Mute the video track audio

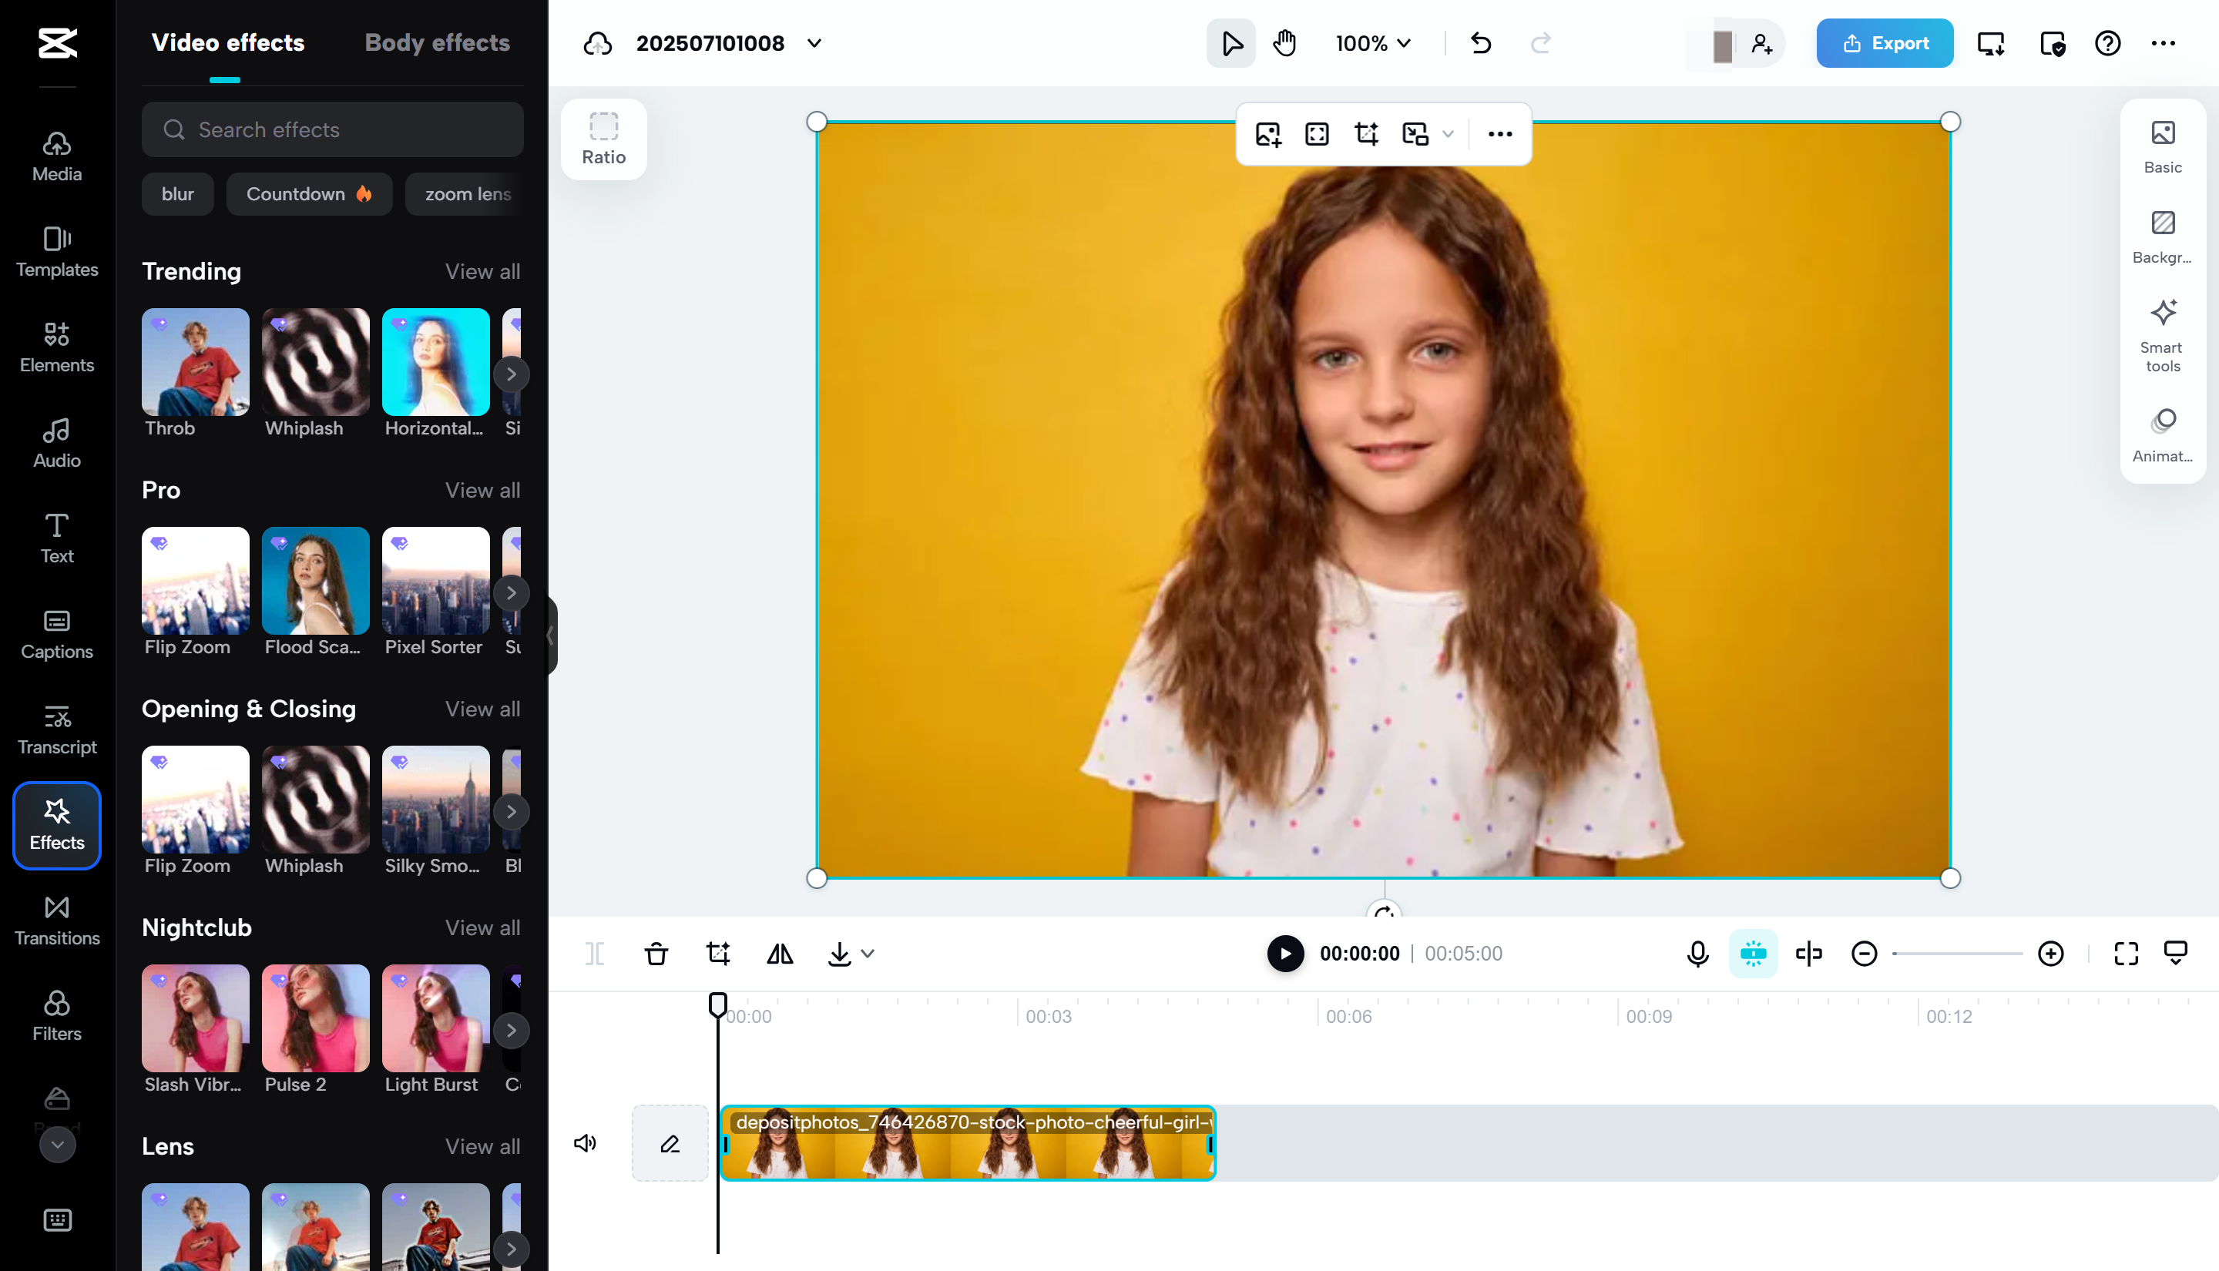click(585, 1144)
